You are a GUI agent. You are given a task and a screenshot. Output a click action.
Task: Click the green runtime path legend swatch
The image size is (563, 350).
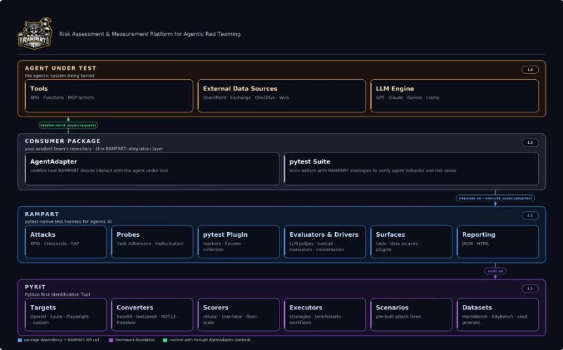pos(165,340)
